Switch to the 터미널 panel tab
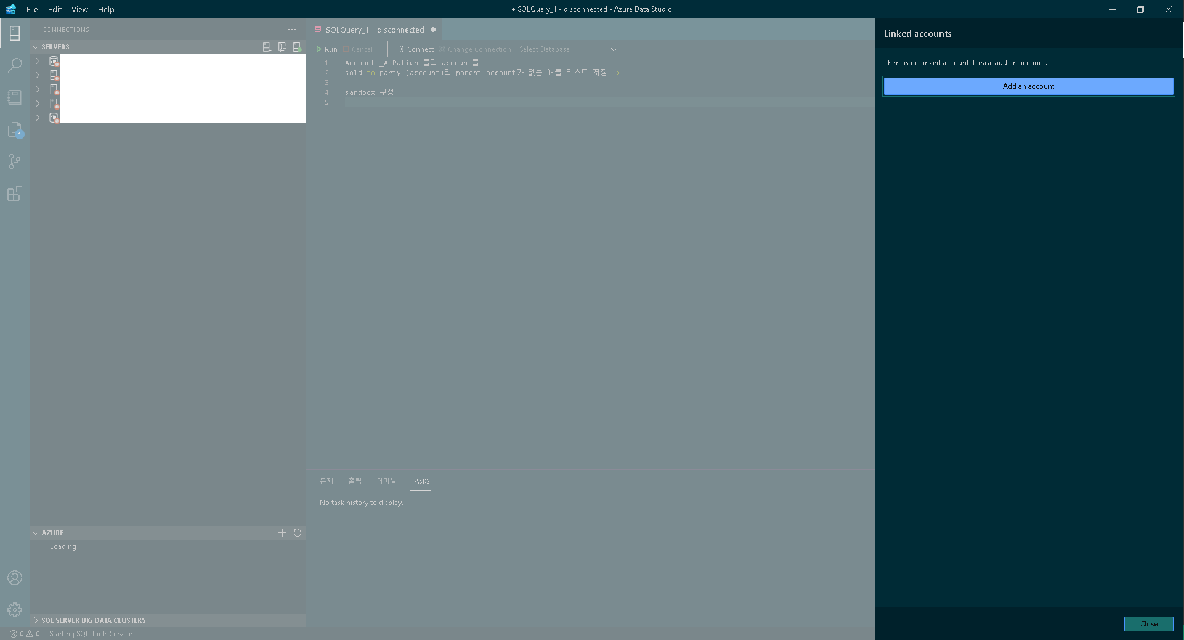The image size is (1184, 640). (387, 481)
